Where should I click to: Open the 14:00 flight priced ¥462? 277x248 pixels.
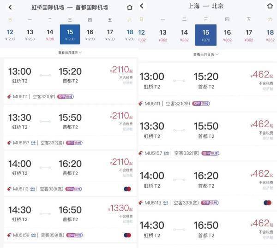(205, 180)
